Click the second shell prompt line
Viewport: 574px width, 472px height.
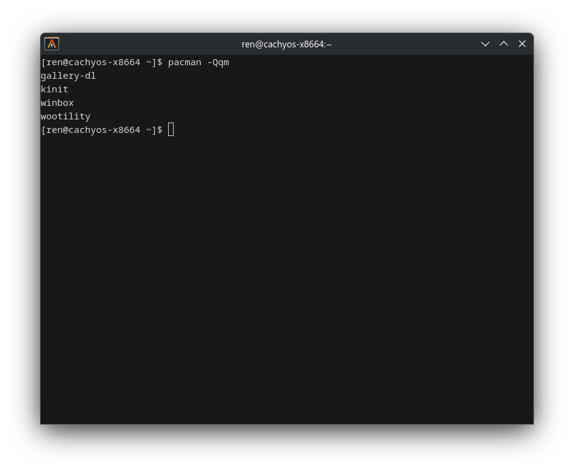[x=107, y=129]
